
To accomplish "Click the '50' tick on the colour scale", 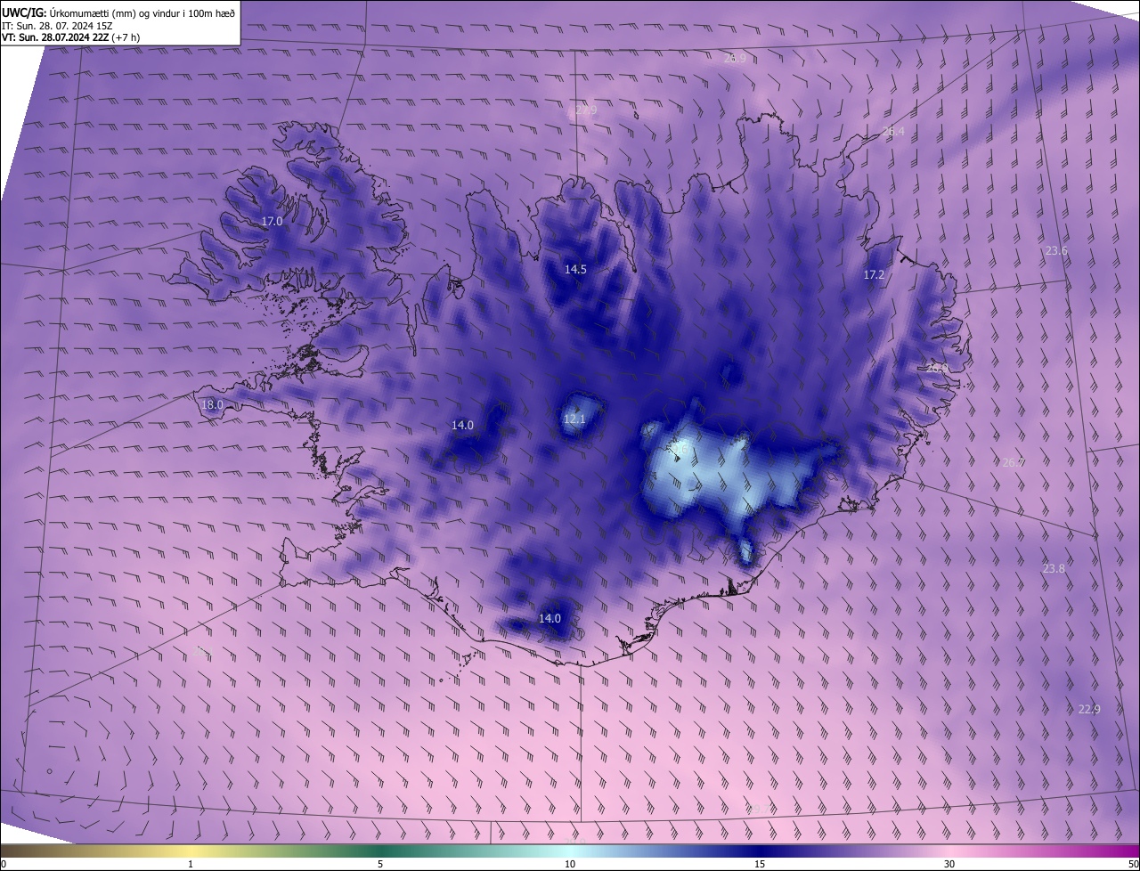I will (x=1133, y=864).
